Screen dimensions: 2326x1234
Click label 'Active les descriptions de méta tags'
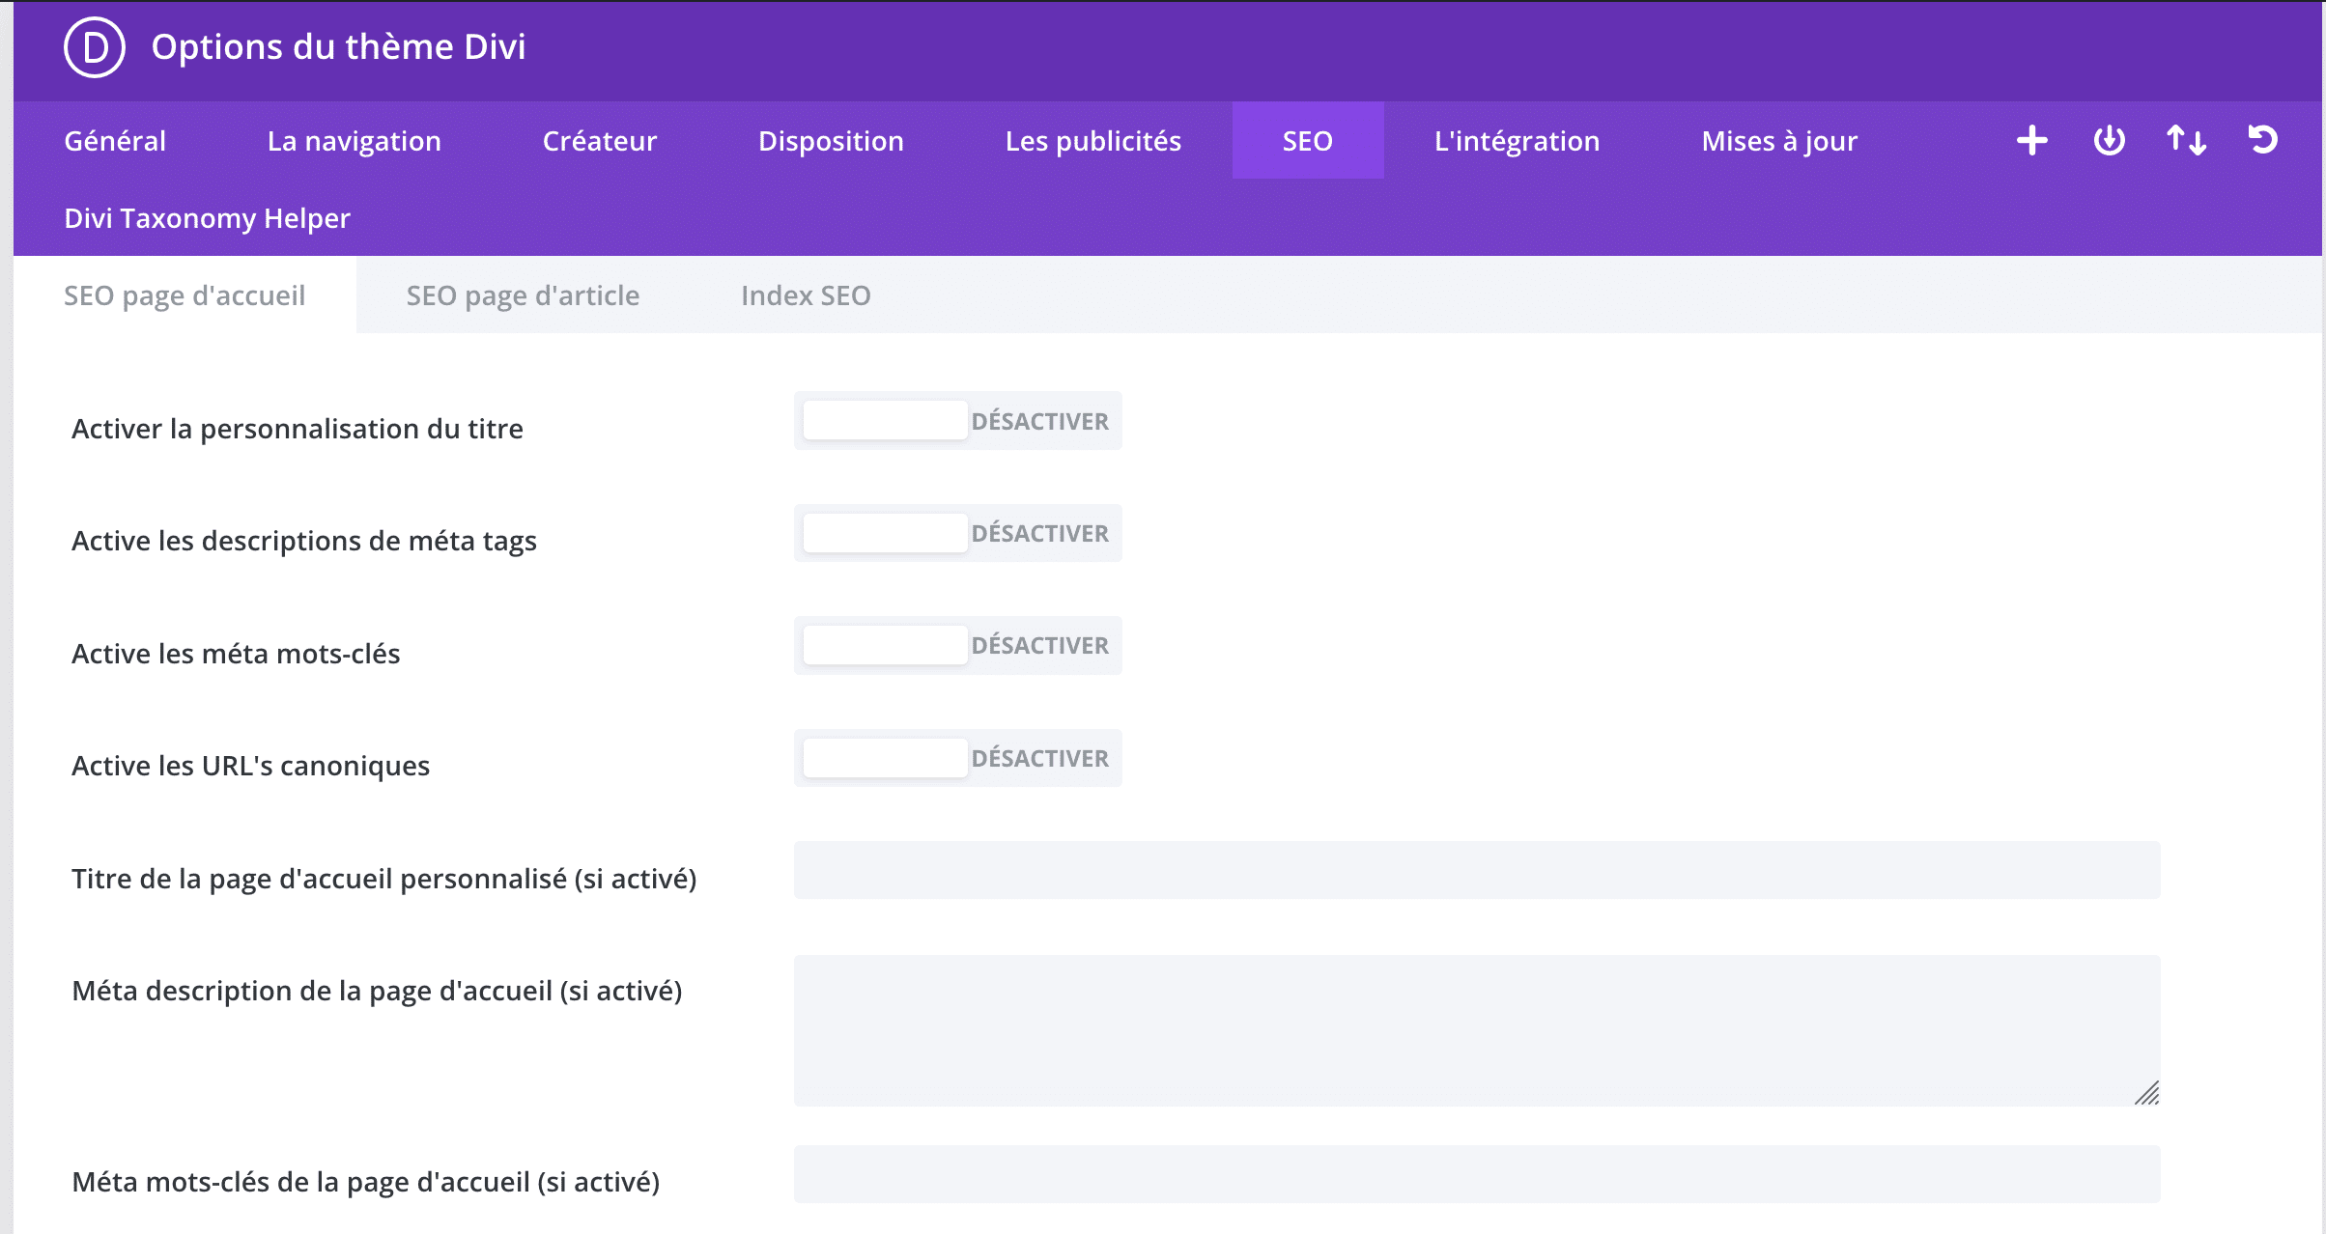click(x=304, y=541)
